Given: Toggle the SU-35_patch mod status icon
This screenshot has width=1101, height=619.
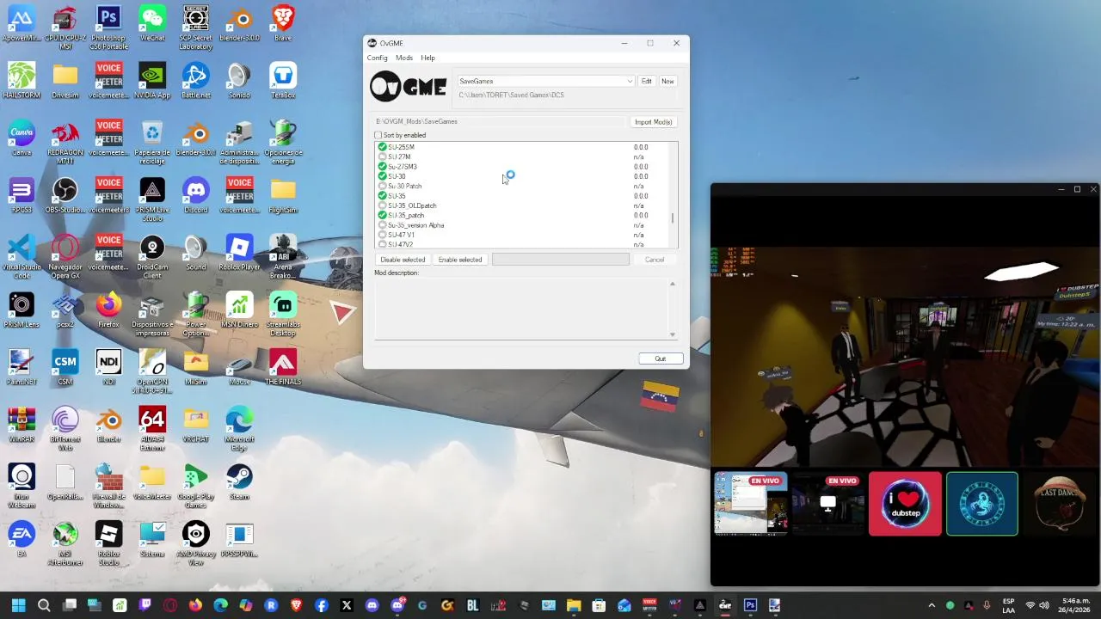Looking at the screenshot, I should pos(383,215).
